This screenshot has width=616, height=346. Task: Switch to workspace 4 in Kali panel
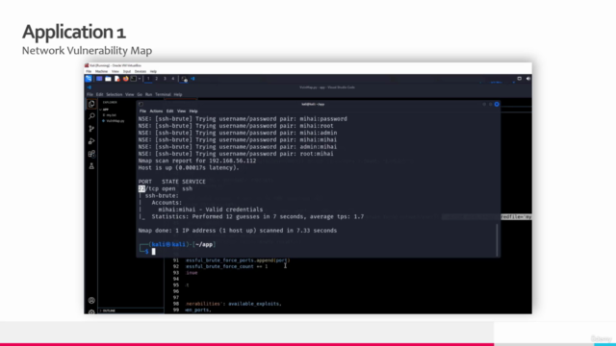pyautogui.click(x=173, y=79)
